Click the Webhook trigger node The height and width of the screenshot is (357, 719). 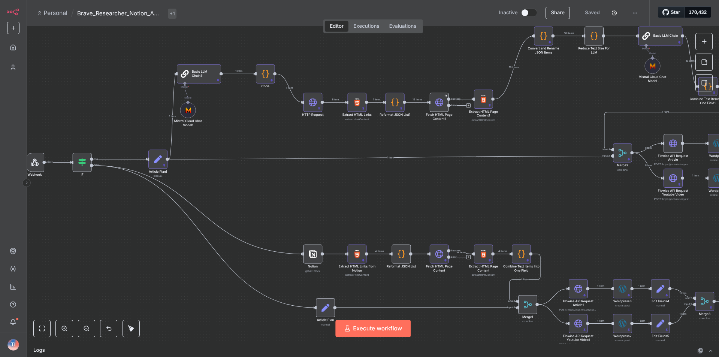pos(35,162)
